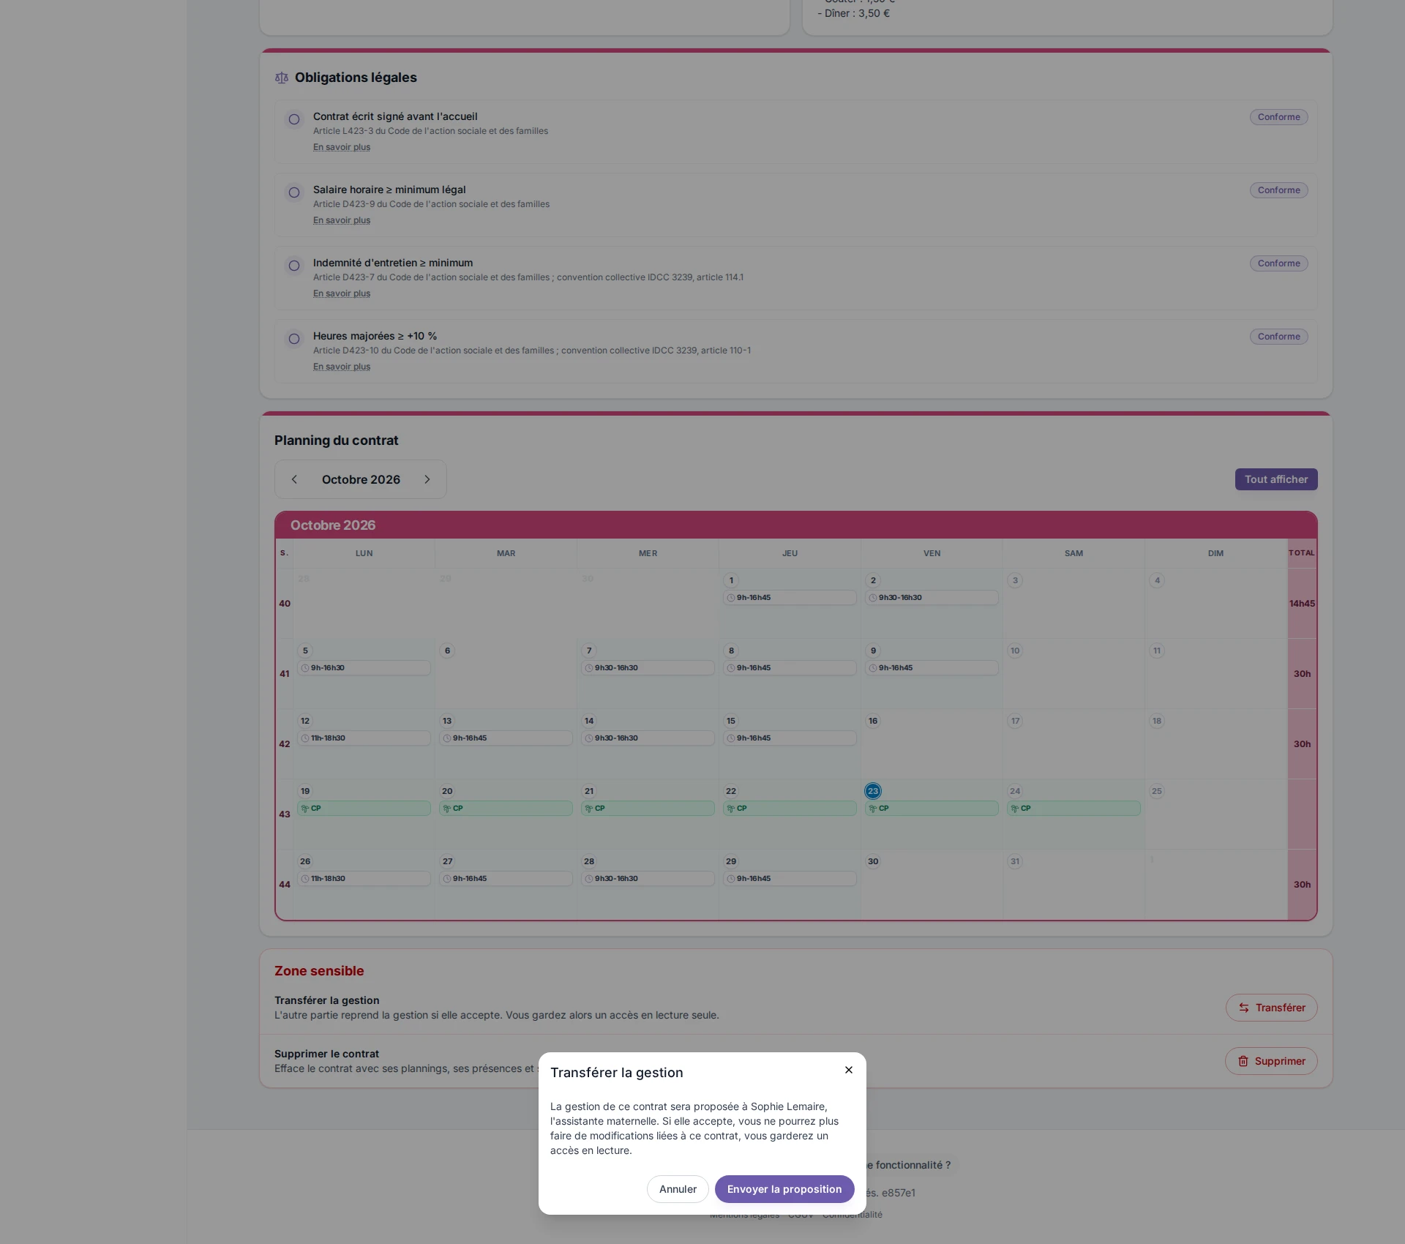
Task: Click the CP leave entry on Monday 19
Action: tap(364, 809)
